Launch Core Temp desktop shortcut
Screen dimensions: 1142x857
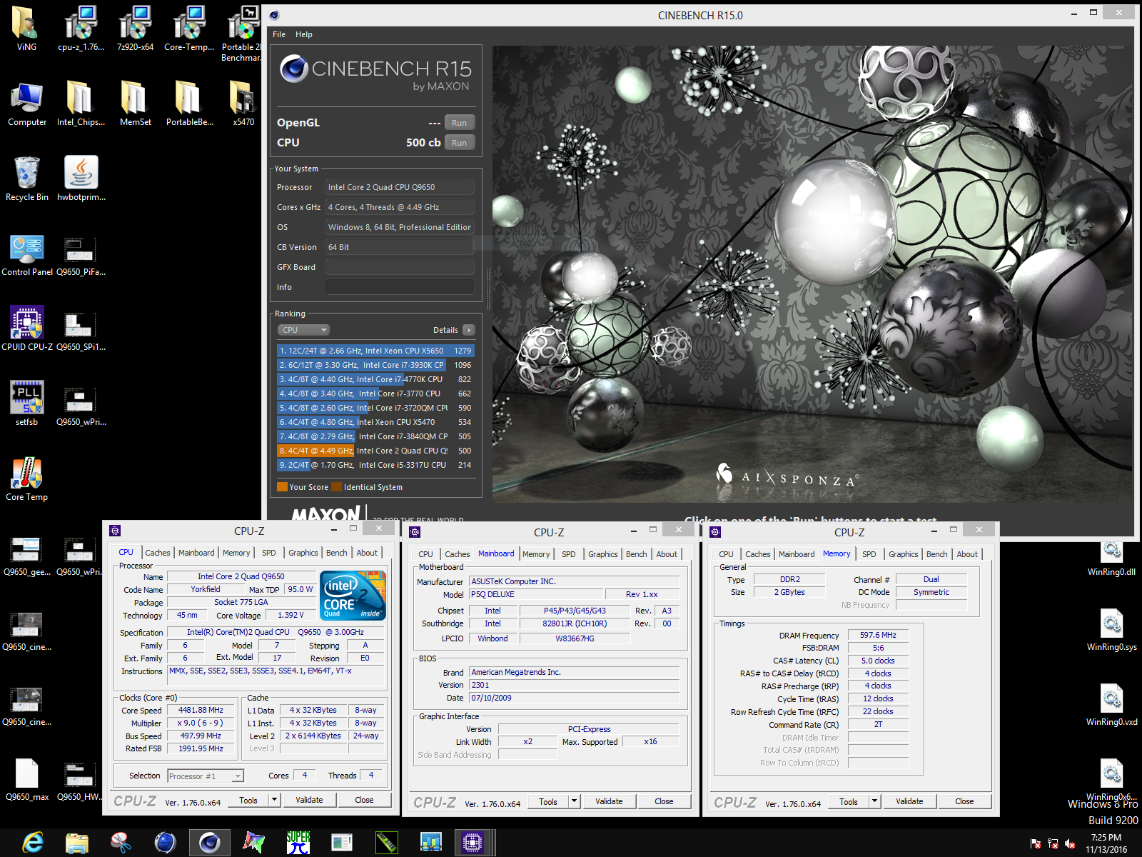point(27,478)
